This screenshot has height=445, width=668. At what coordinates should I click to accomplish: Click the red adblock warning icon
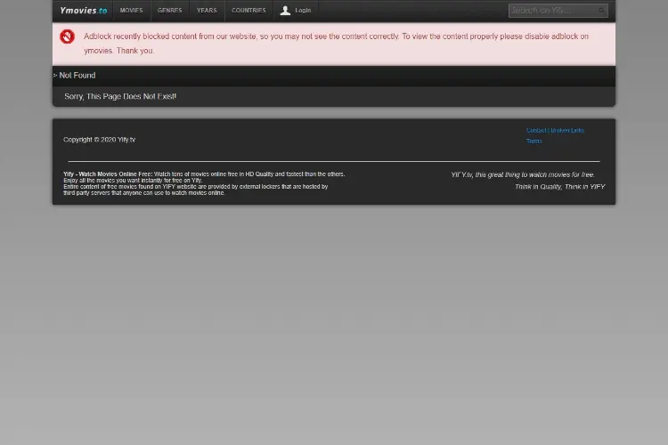click(68, 36)
